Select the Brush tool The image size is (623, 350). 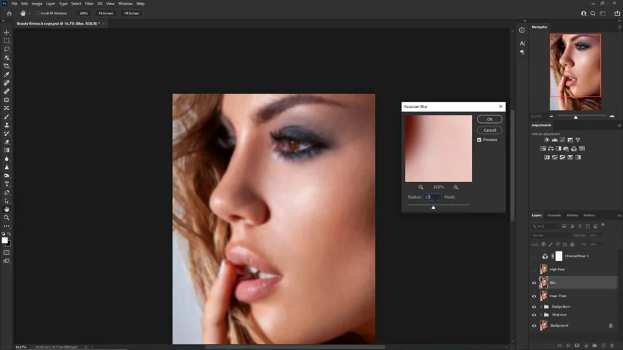click(x=6, y=117)
